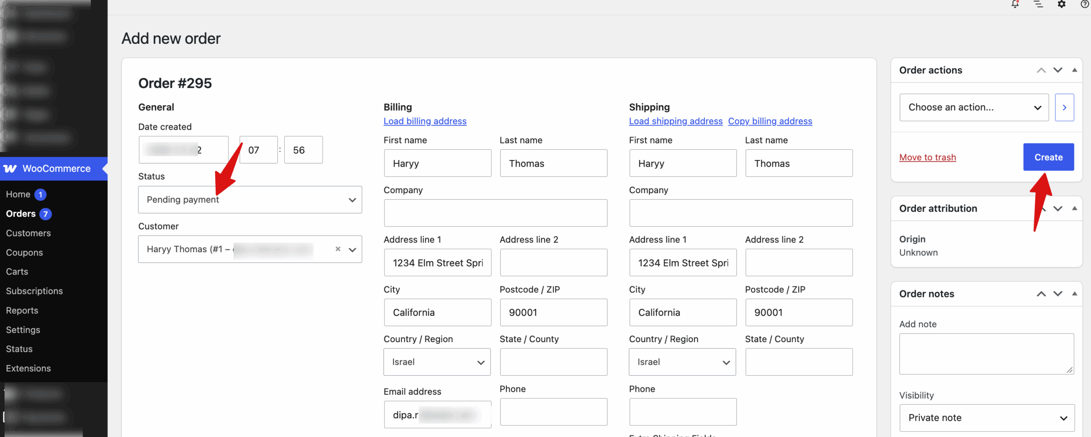
Task: Open WooCommerce Settings menu item
Action: point(23,330)
